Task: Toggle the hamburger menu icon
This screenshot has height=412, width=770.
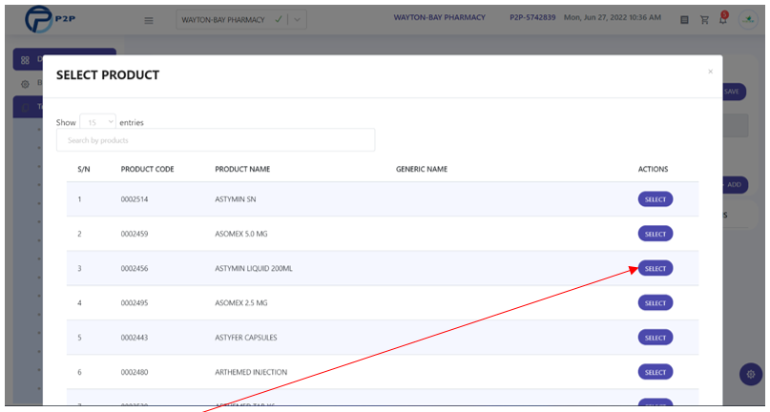Action: point(149,20)
